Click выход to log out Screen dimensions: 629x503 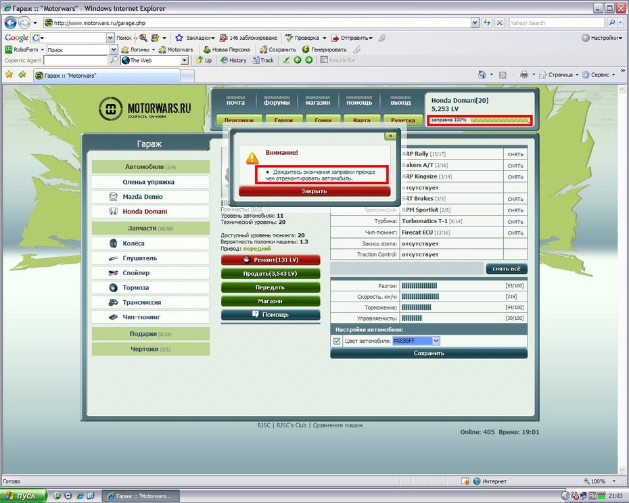coord(401,102)
